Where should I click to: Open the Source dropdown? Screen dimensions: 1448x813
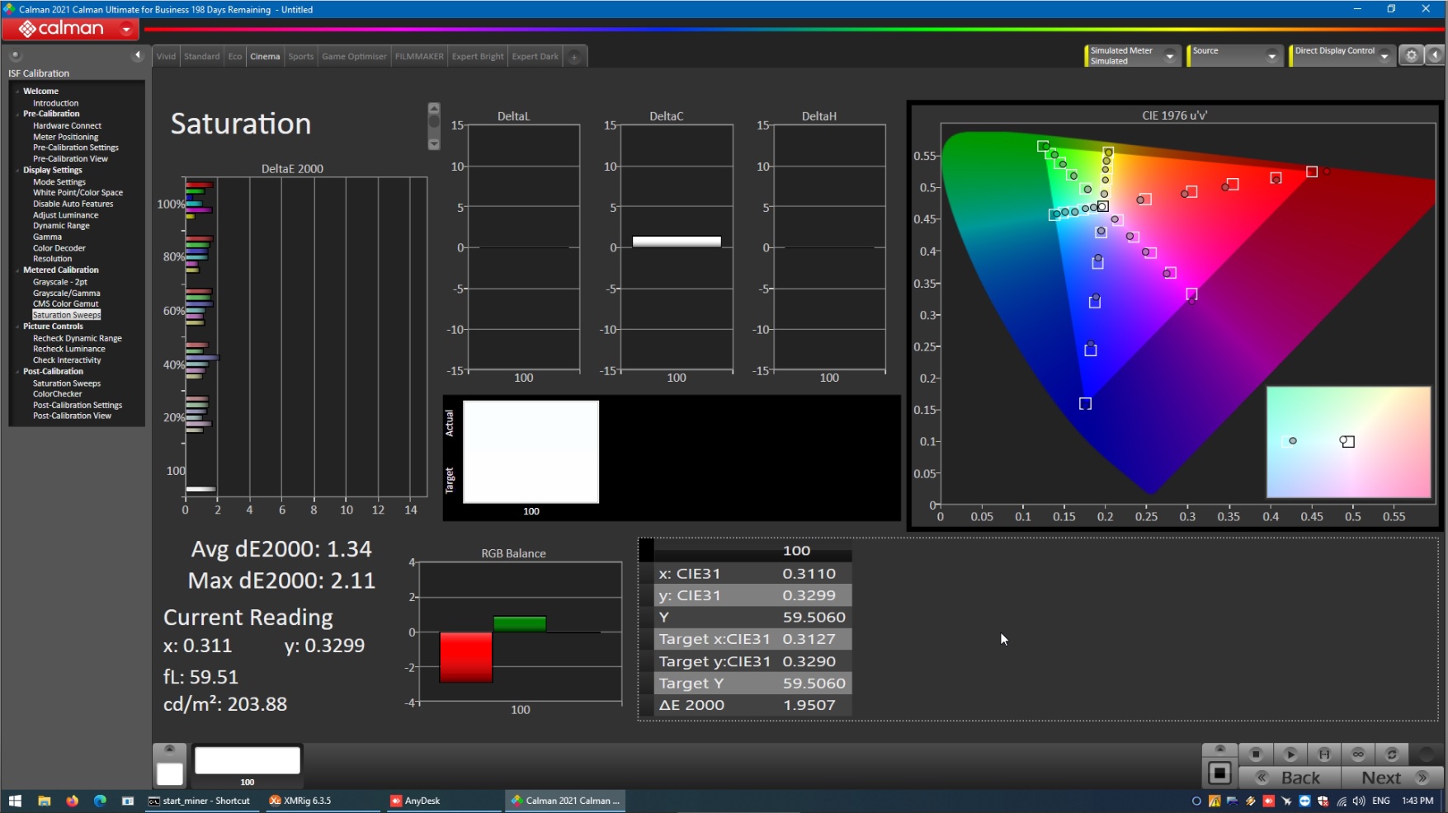click(1271, 56)
